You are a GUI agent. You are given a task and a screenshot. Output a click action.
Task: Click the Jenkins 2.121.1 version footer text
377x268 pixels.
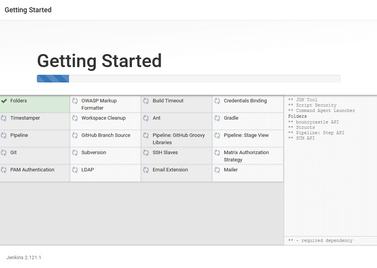(23, 257)
